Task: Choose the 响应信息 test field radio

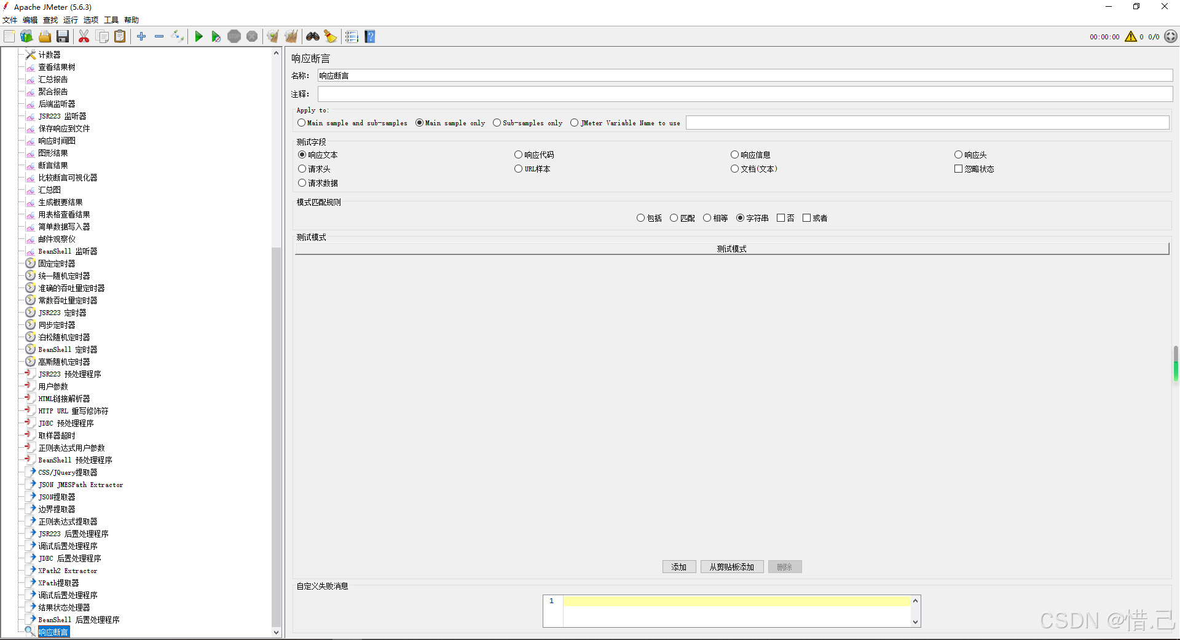Action: 750,155
